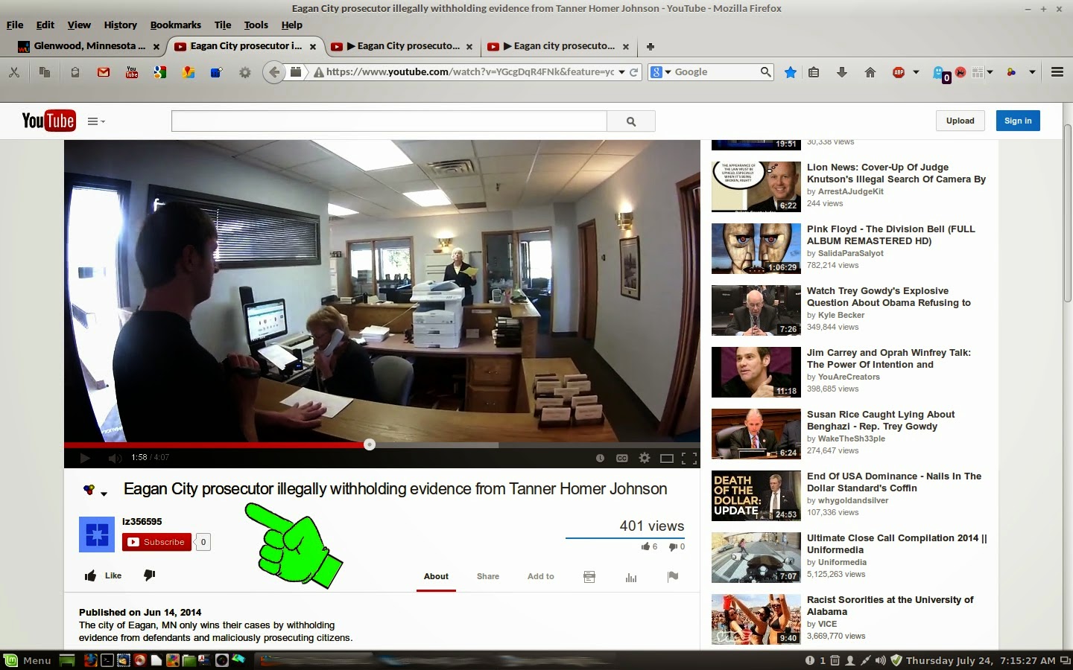Go to Firefox home page icon
1073x670 pixels.
[x=870, y=72]
